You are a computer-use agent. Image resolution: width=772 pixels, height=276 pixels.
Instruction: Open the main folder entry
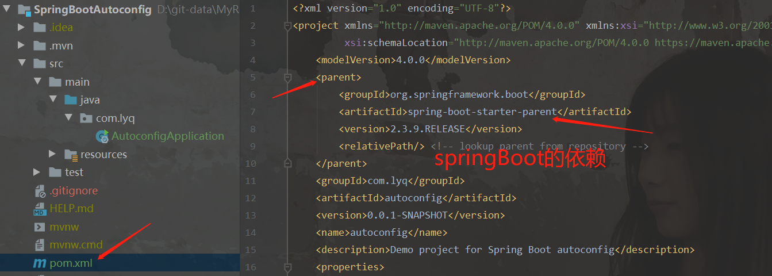77,82
